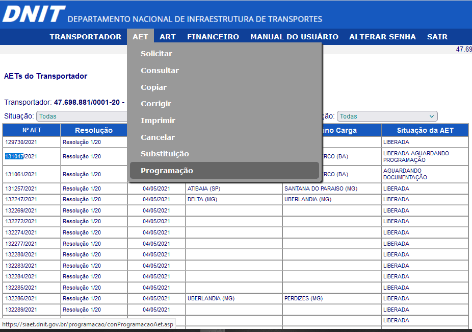Choose Corrigir in AET menu
Viewport: 472px width, 332px height.
156,104
